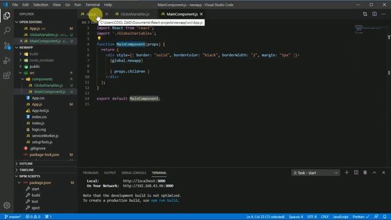
Task: Click the feedback icon in status bar
Action: coord(376,217)
